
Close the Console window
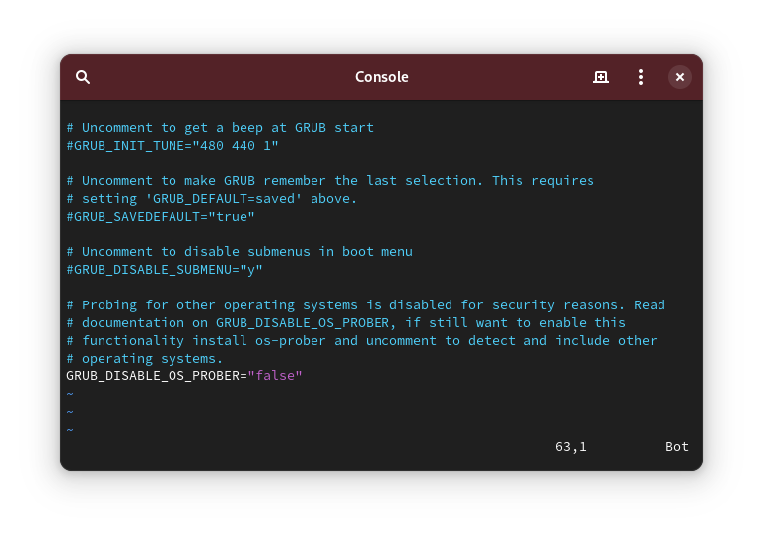[x=680, y=77]
